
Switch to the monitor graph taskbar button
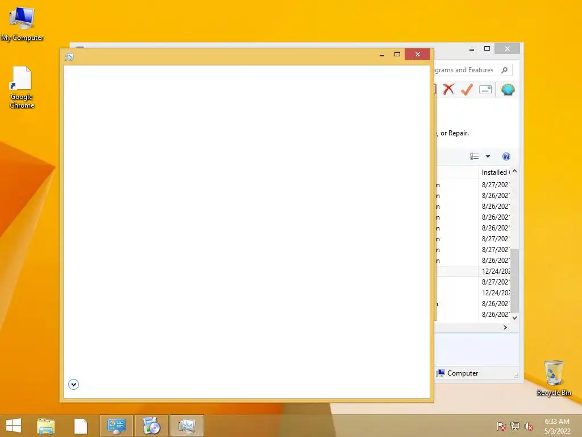pos(186,426)
